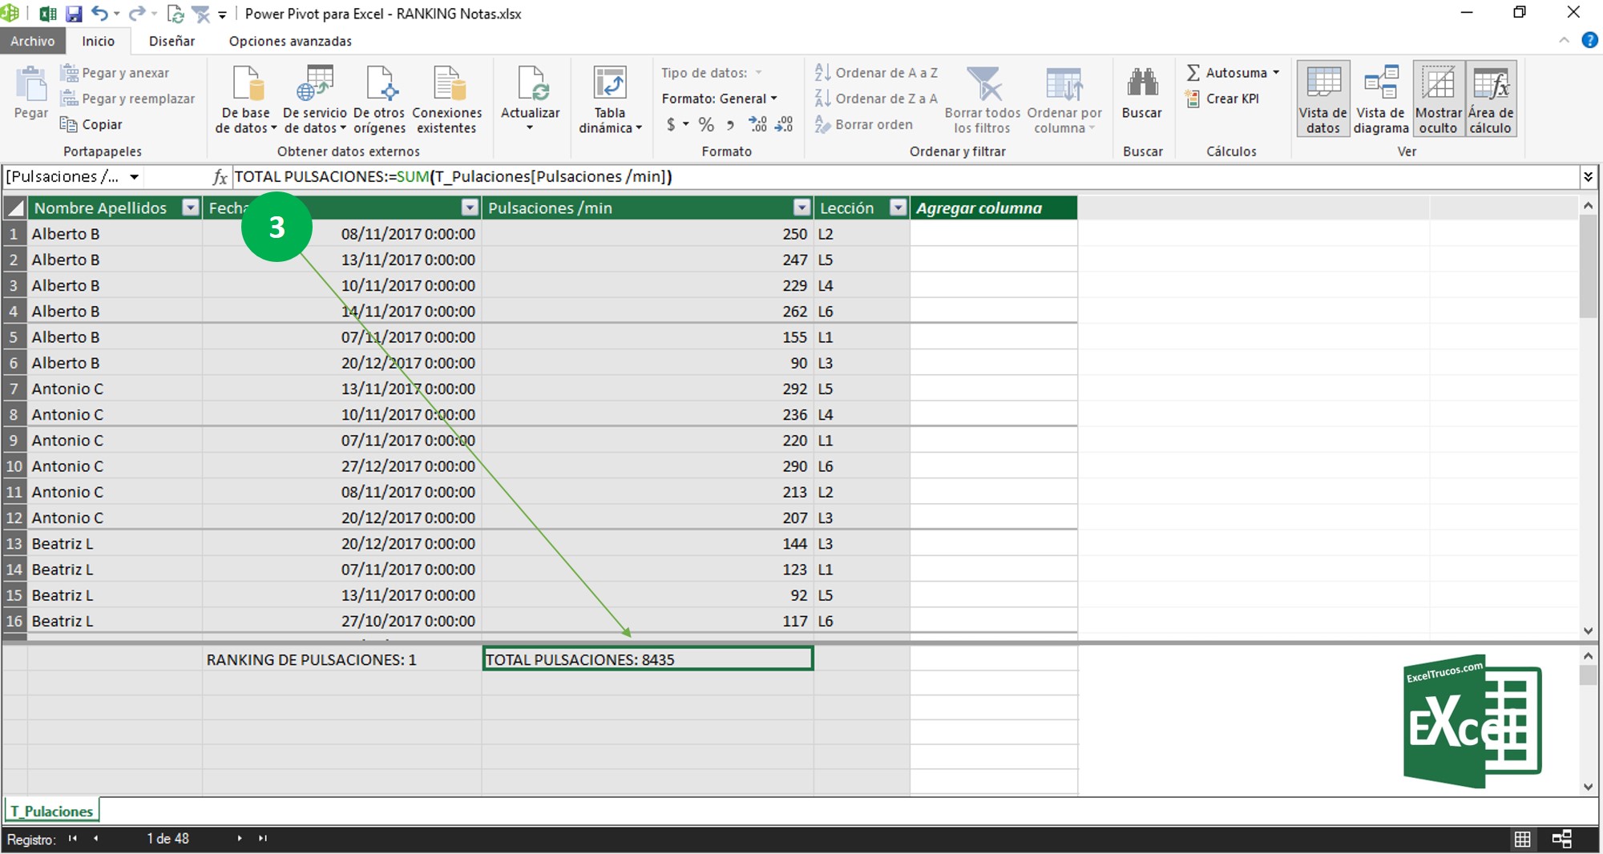Open the Archivo menu
The width and height of the screenshot is (1603, 854).
click(x=32, y=41)
